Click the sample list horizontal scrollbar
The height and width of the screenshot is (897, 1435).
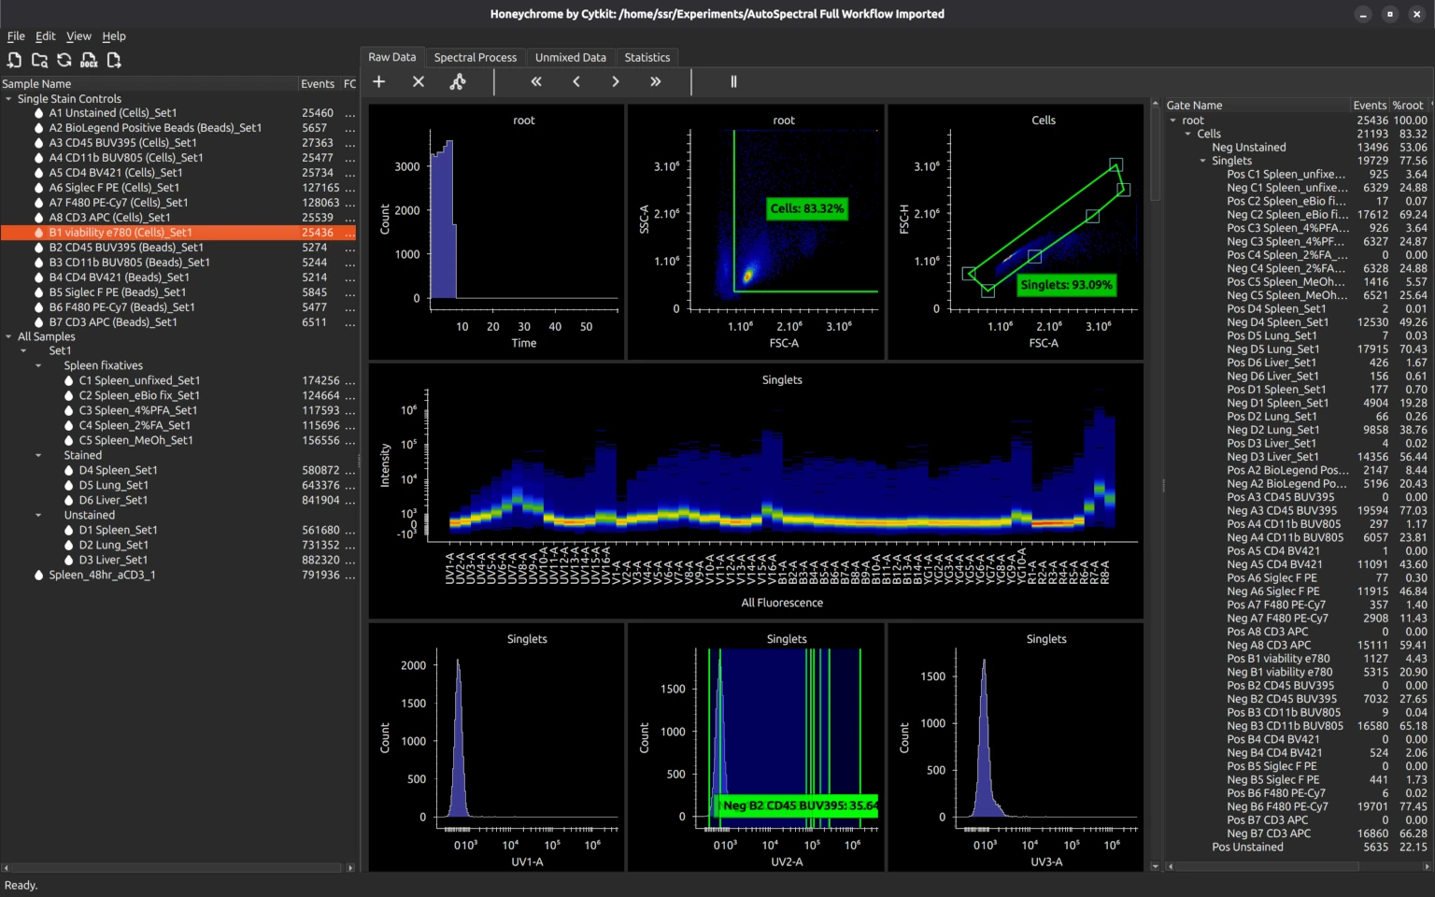pos(178,868)
